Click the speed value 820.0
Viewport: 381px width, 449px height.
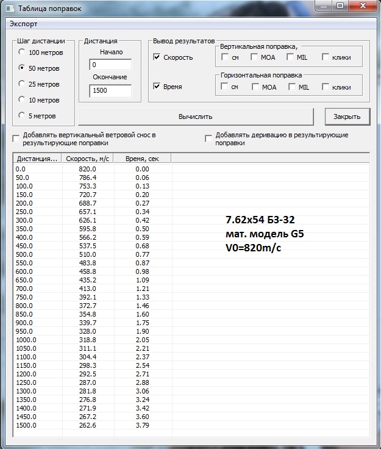coord(88,169)
